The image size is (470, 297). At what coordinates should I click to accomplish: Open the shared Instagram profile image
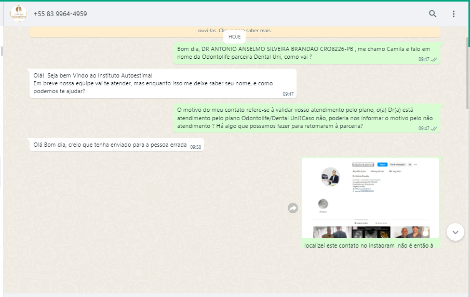[x=370, y=198]
